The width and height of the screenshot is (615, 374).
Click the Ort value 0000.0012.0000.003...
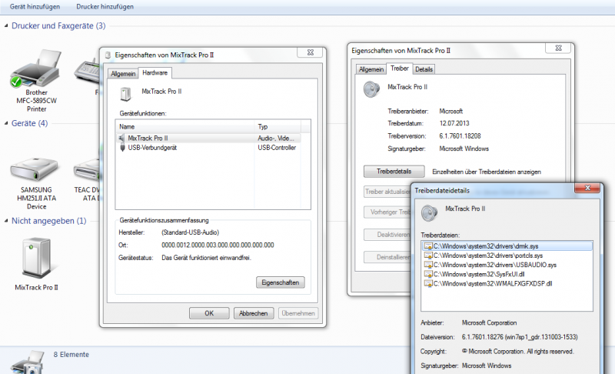coord(218,245)
